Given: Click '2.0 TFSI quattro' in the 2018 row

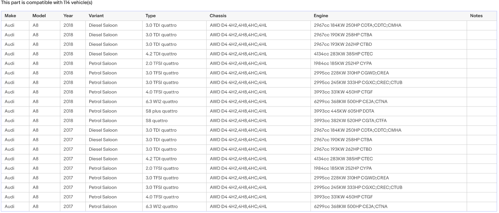Looking at the screenshot, I should tap(162, 63).
